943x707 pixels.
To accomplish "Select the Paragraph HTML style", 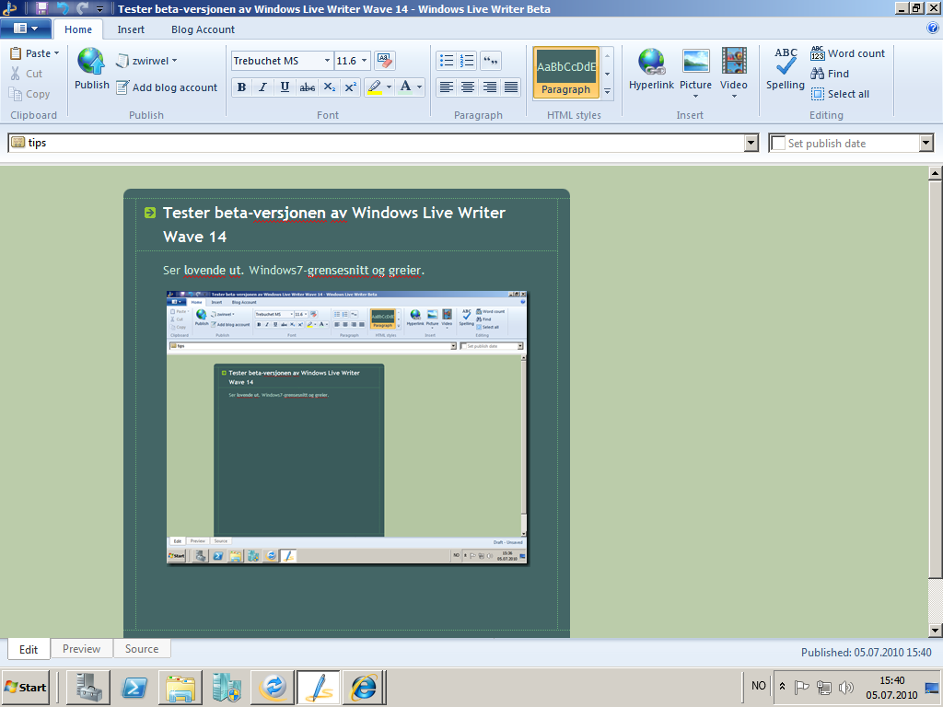I will click(x=566, y=73).
